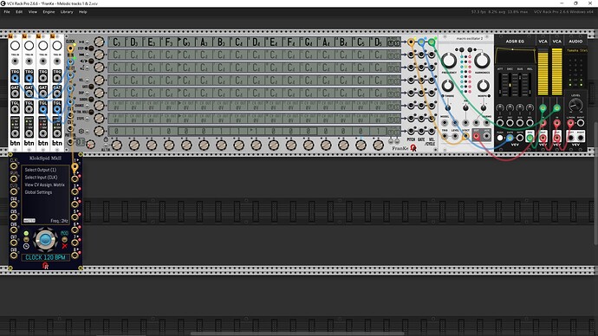Click the FranKe logo icon

click(413, 148)
